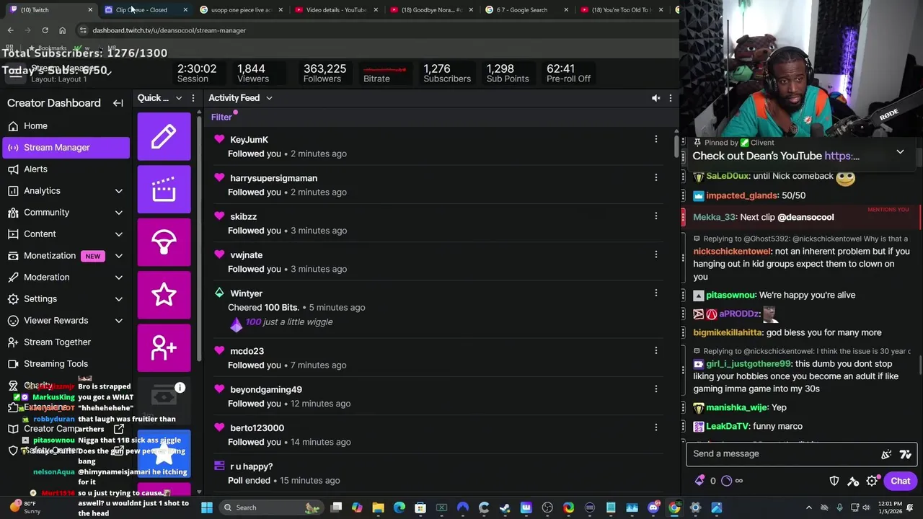Click Mekka_33 username in chat
The height and width of the screenshot is (519, 923).
(714, 217)
